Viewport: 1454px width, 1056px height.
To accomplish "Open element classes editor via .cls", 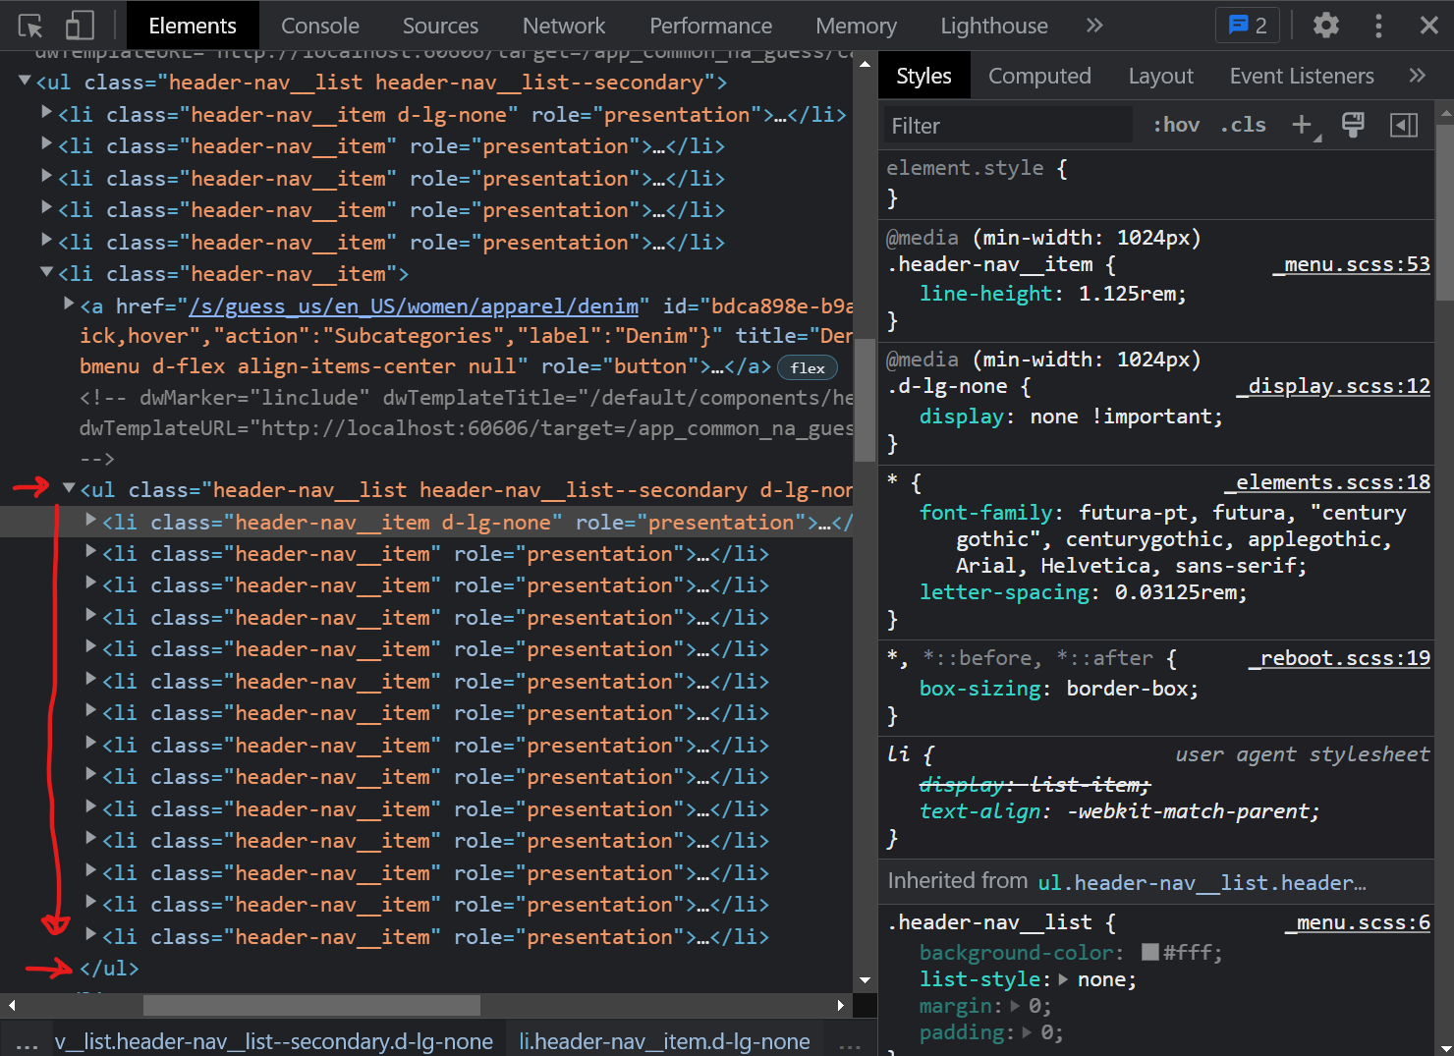I will coord(1242,125).
